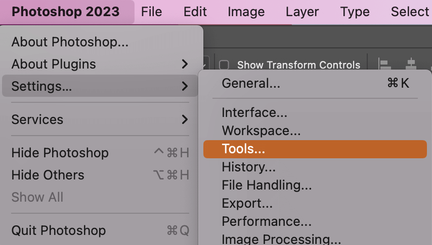Viewport: 432px width, 245px height.
Task: Expand the Services submenu arrow
Action: pyautogui.click(x=185, y=119)
